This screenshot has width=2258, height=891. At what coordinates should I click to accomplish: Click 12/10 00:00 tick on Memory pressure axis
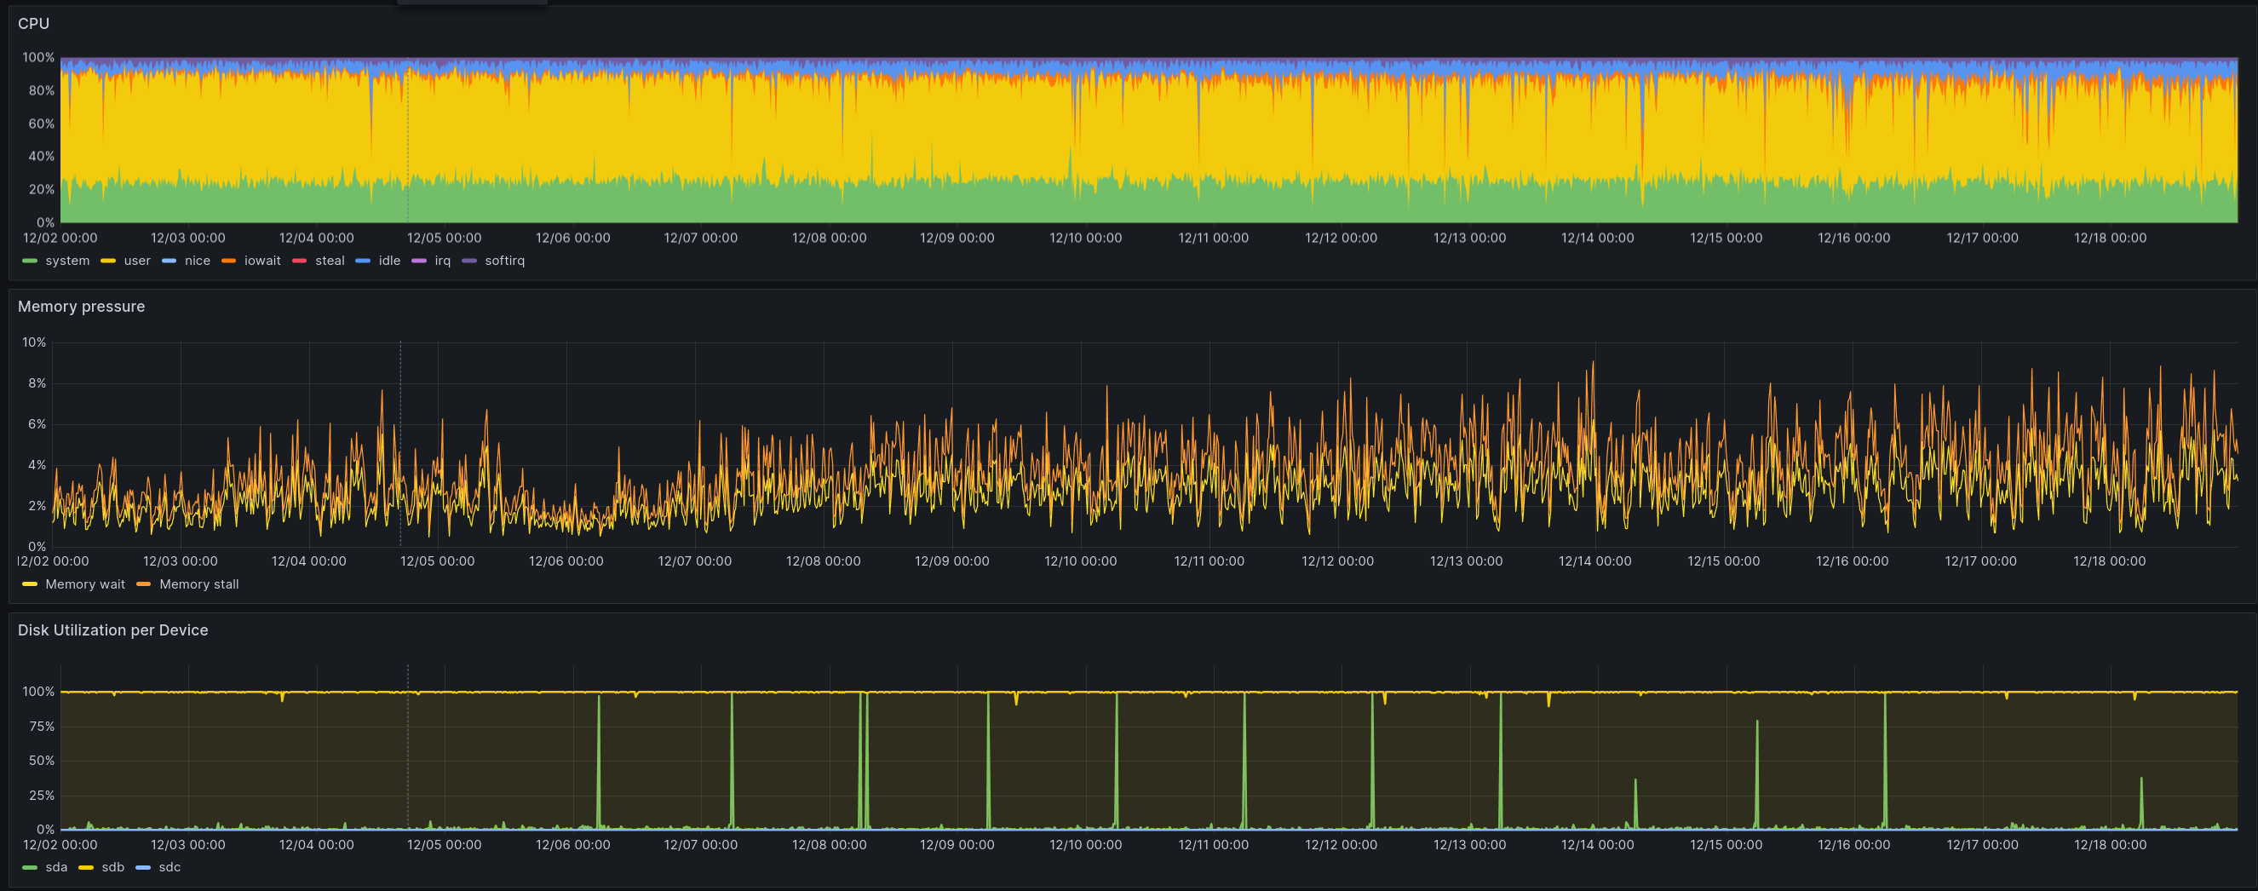tap(1081, 561)
